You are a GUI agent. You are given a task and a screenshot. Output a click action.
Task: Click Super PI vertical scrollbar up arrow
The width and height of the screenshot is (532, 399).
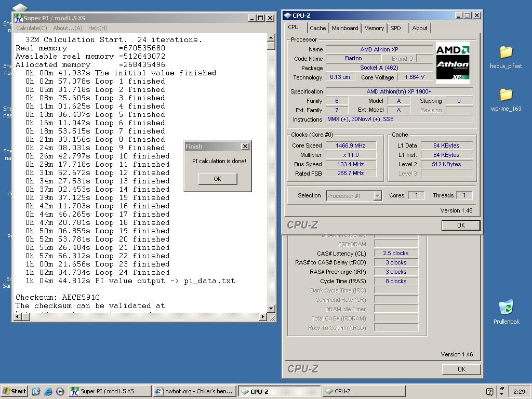click(x=271, y=37)
